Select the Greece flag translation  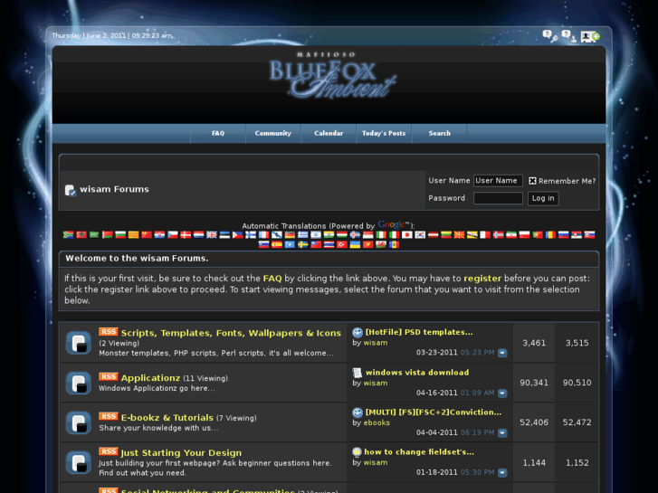point(302,234)
